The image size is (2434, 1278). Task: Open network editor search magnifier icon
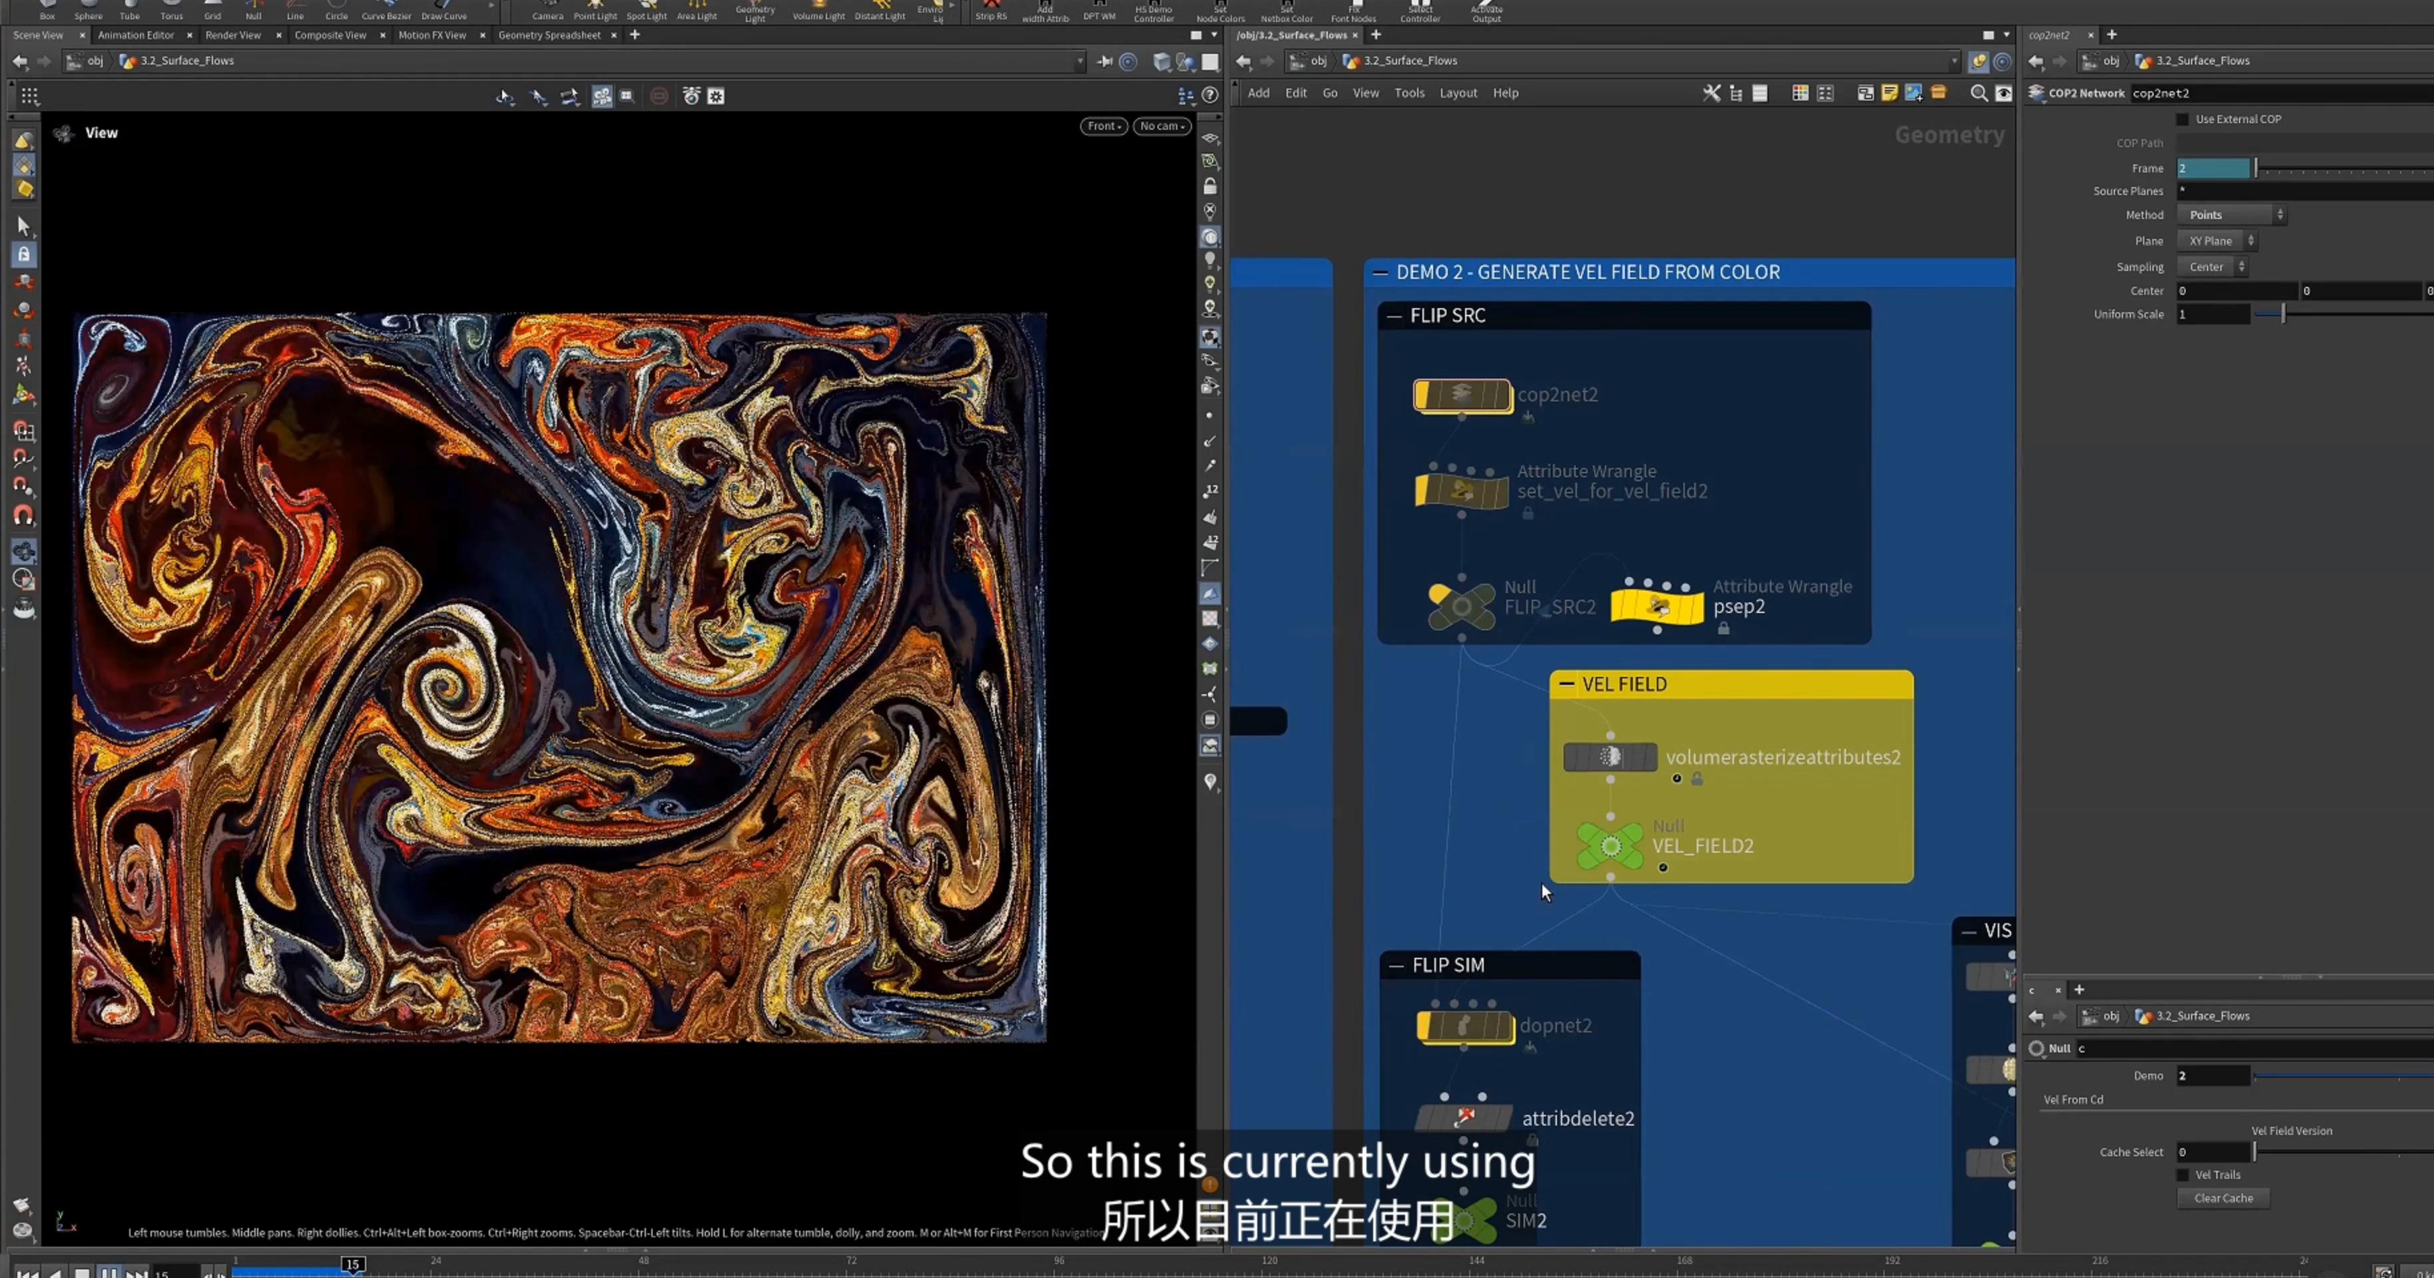1978,93
